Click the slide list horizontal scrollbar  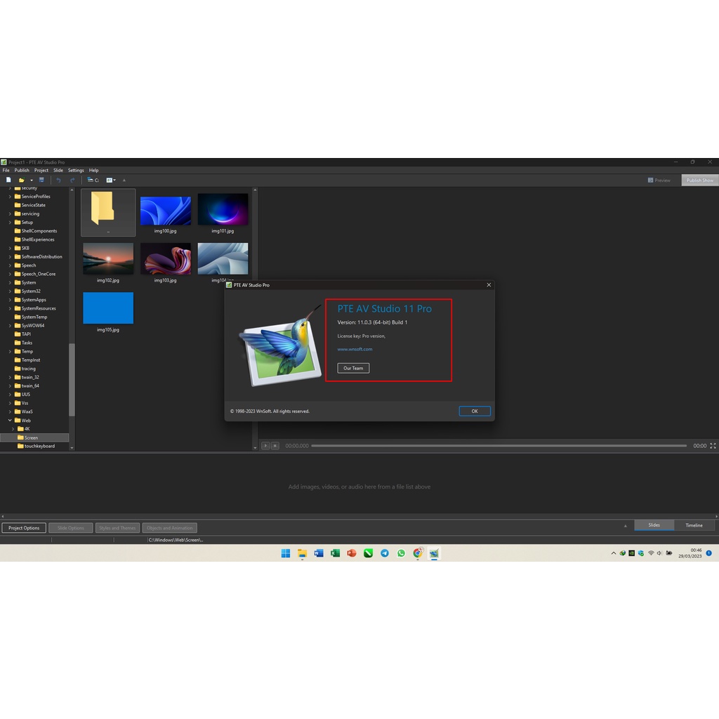pyautogui.click(x=359, y=516)
